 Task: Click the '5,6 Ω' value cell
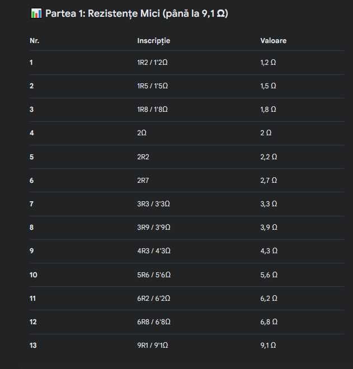point(269,275)
